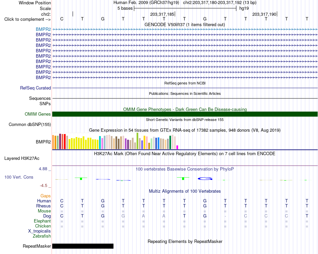Click the Scale track label

click(x=45, y=8)
